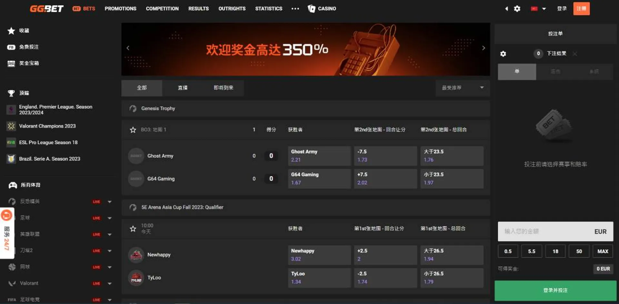Expand the Dota 2 category arrow

110,251
